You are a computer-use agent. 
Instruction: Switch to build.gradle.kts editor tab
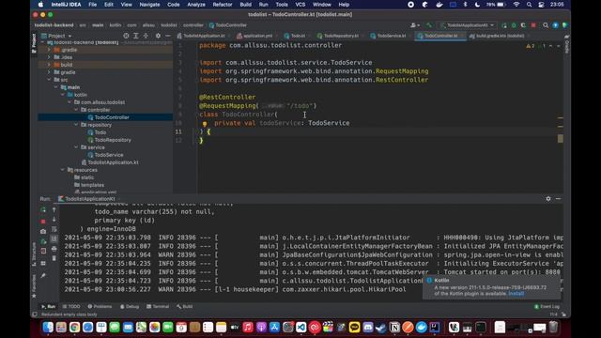[499, 36]
